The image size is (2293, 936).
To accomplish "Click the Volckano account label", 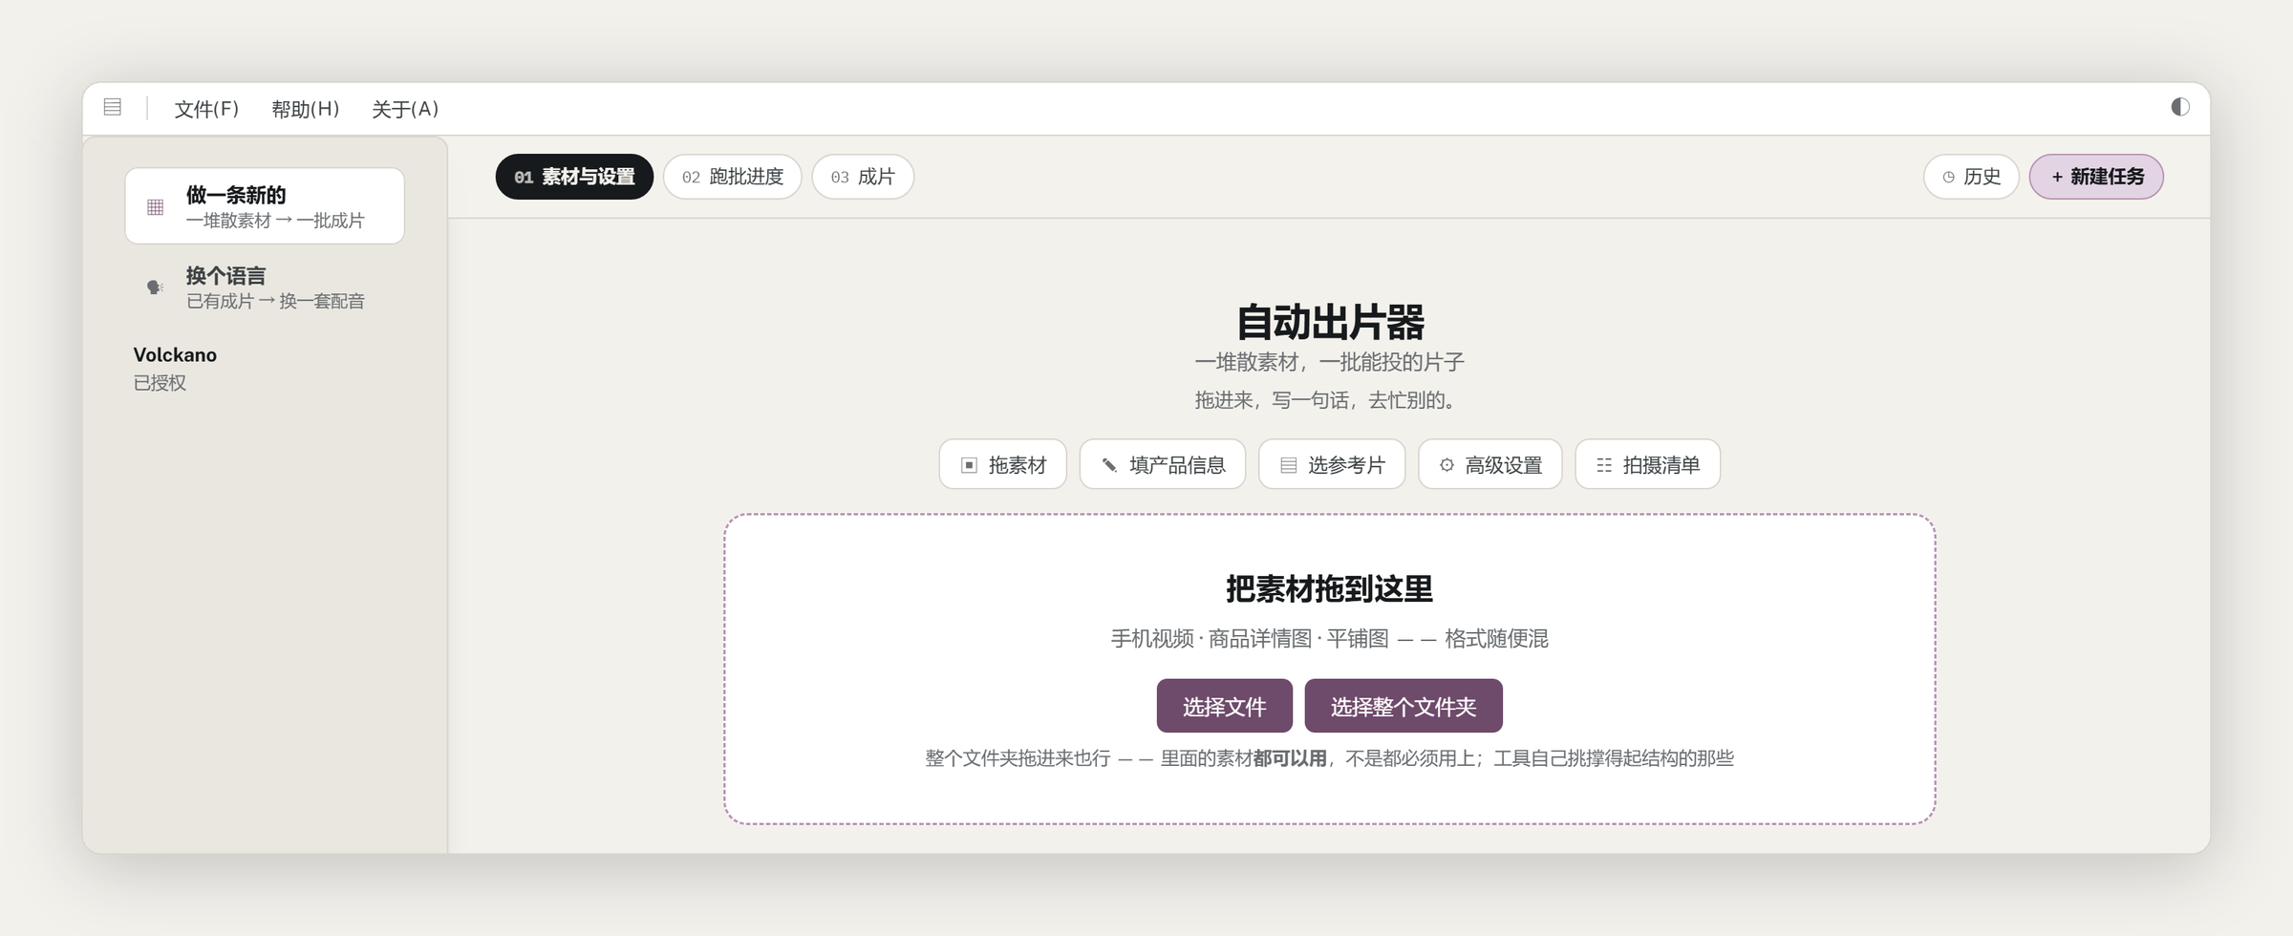I will [175, 354].
